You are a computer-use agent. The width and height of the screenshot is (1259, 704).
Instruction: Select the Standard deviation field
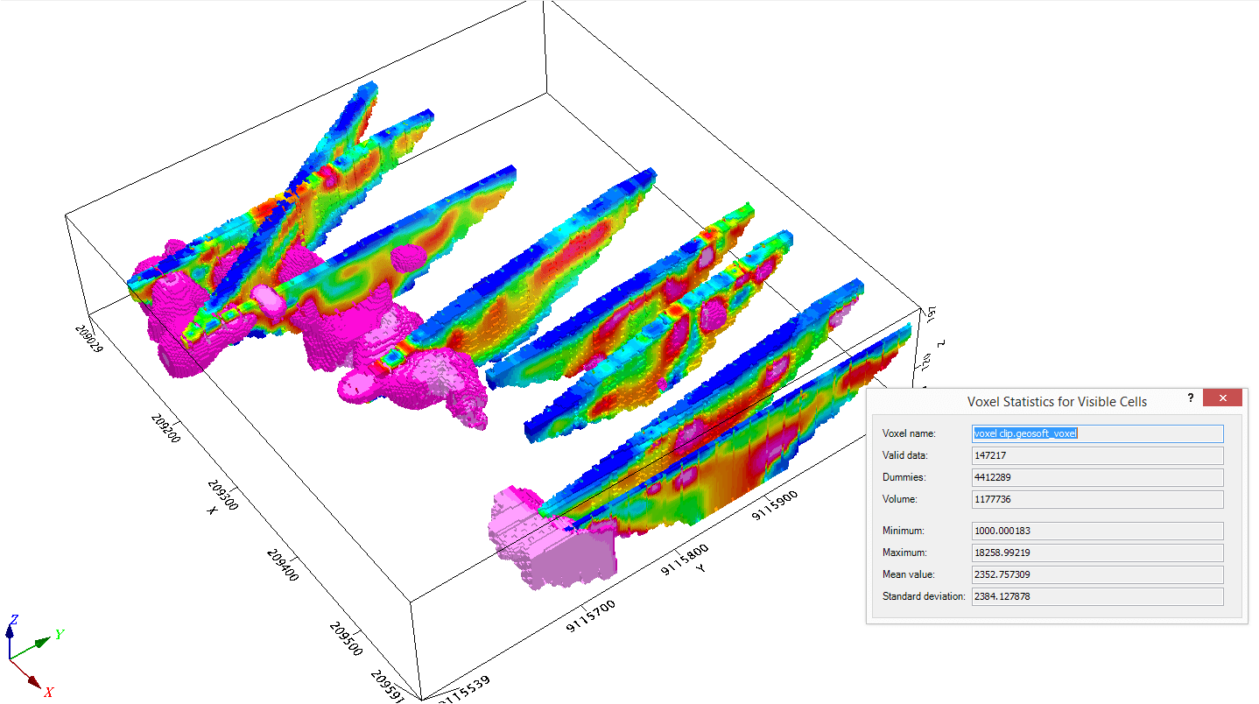1097,596
